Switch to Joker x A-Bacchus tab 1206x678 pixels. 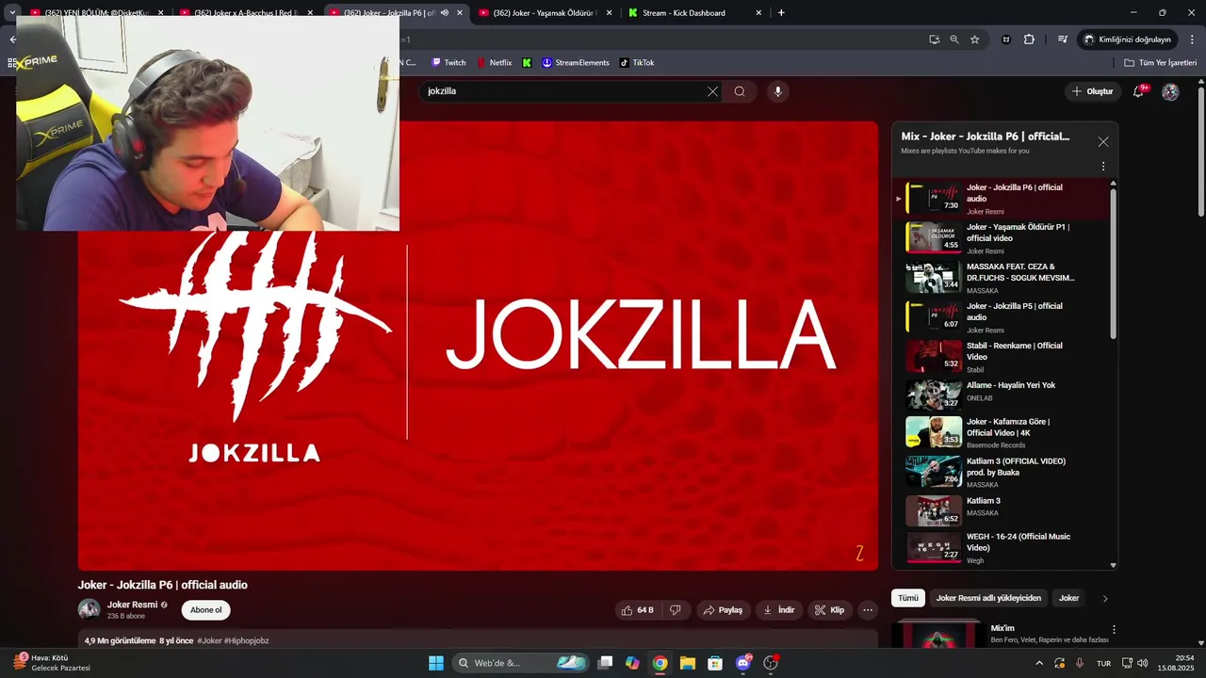[247, 13]
